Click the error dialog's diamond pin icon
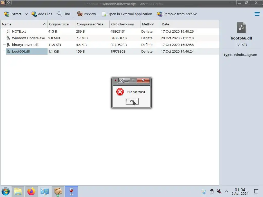Screen dimensions: 263x197 tap(121, 80)
